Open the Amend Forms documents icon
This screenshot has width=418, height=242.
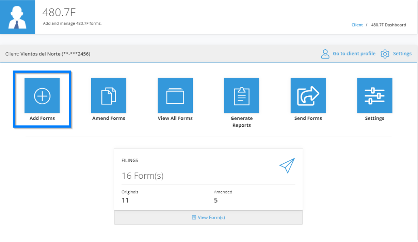pyautogui.click(x=108, y=95)
